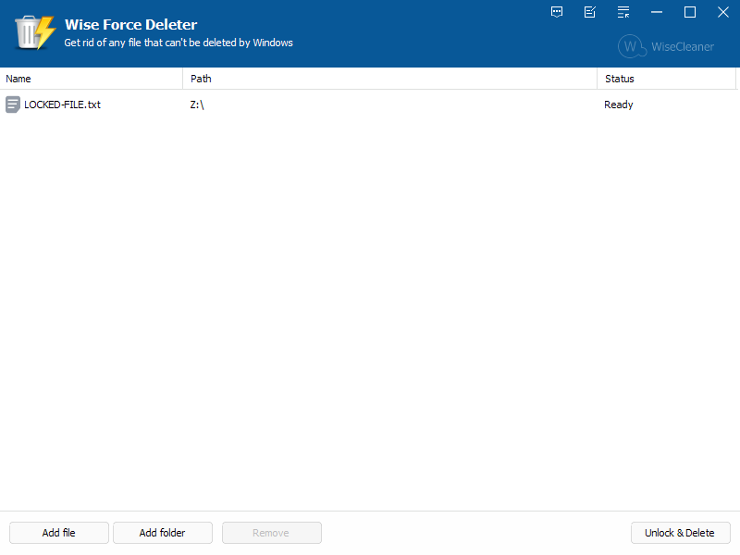Viewport: 740px width, 555px height.
Task: Sort list by Path column header
Action: (388, 79)
